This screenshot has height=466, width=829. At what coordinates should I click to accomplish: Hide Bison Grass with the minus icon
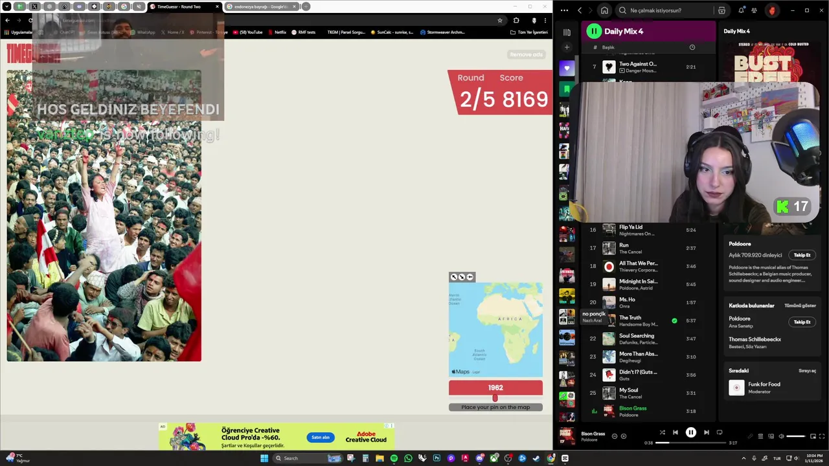615,436
